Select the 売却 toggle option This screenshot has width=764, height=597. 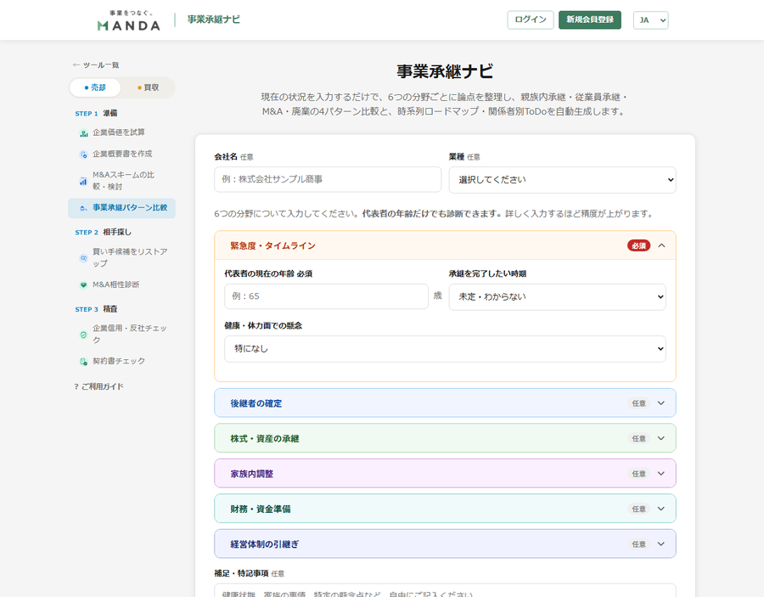coord(95,87)
